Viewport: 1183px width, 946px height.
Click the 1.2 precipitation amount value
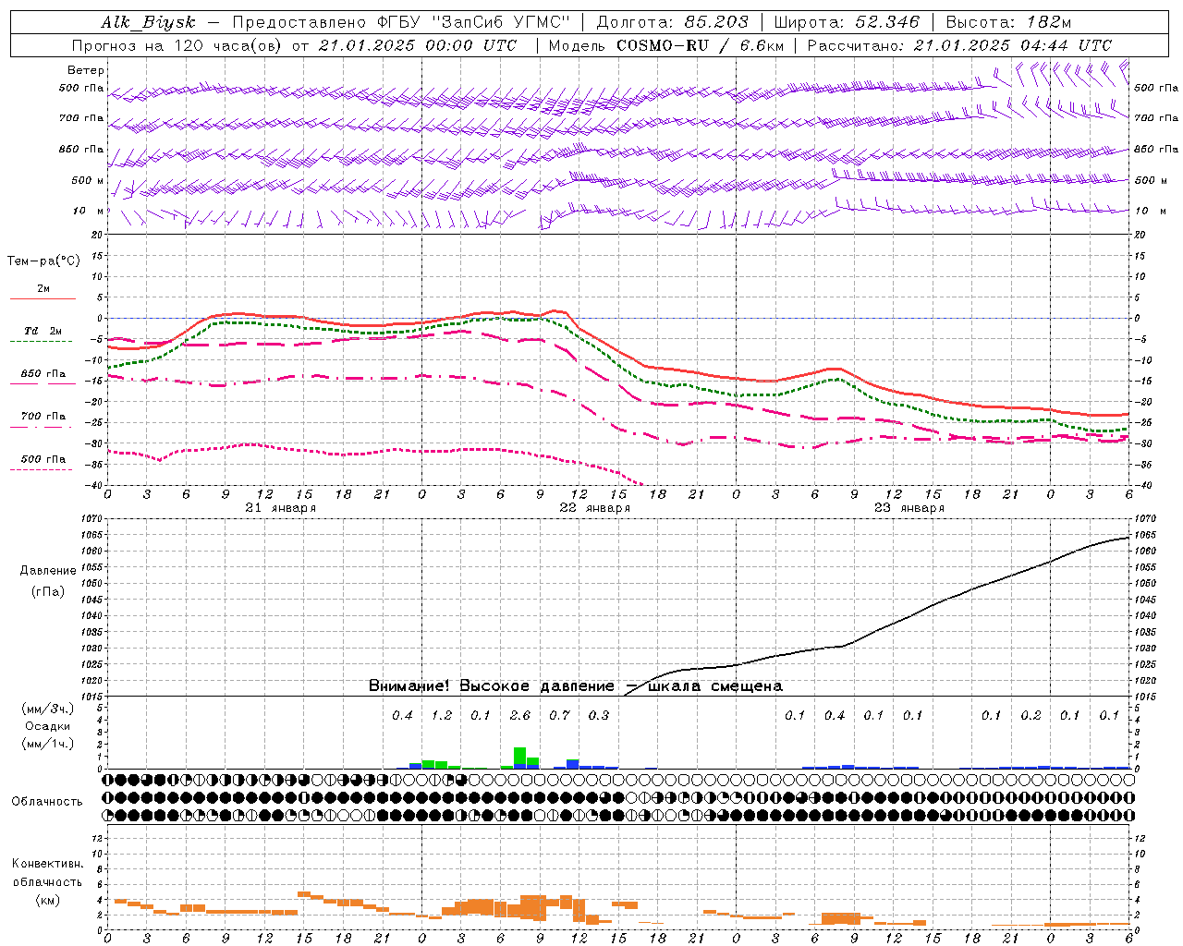point(442,715)
